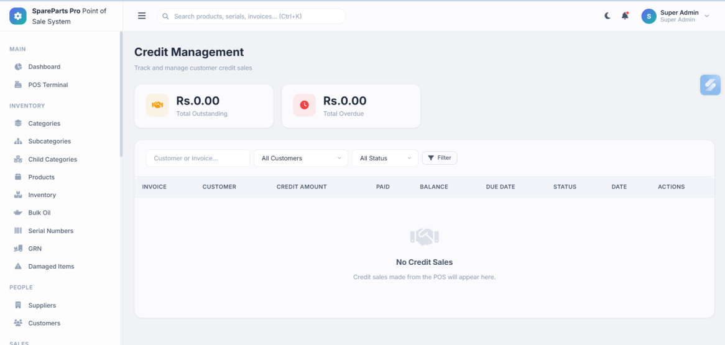Click the Total Outstanding handshake icon

point(157,105)
